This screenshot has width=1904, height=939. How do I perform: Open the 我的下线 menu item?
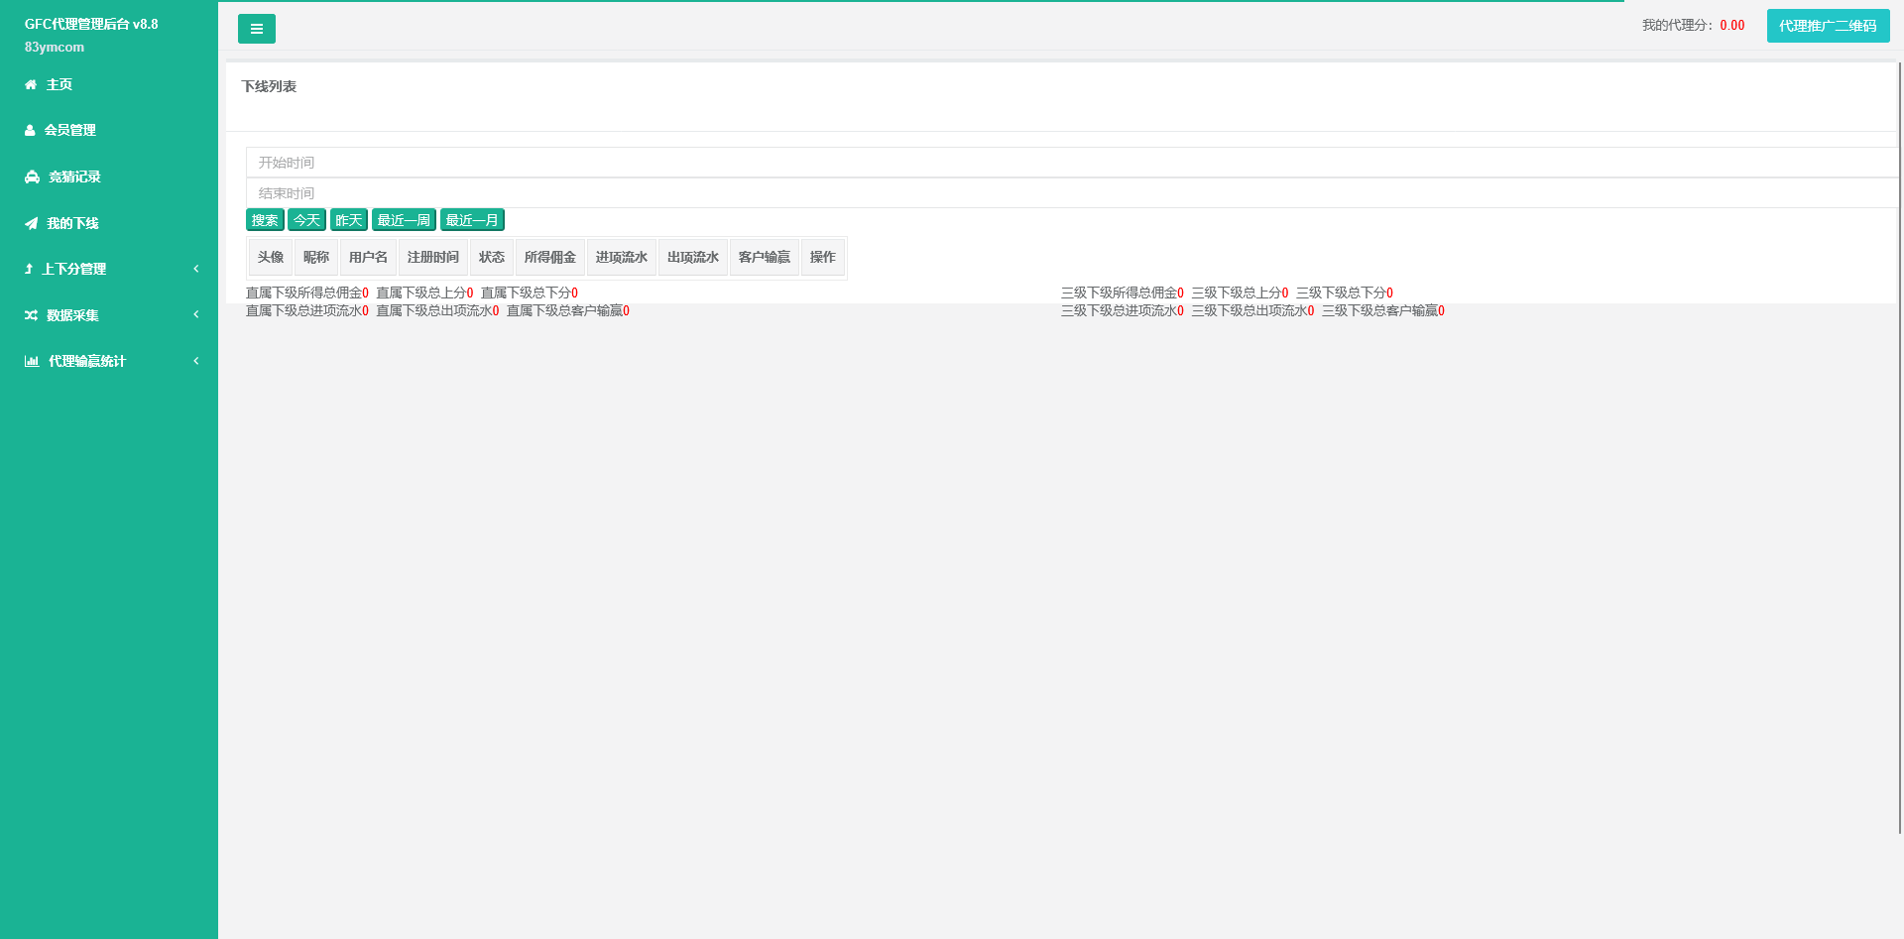pyautogui.click(x=72, y=224)
